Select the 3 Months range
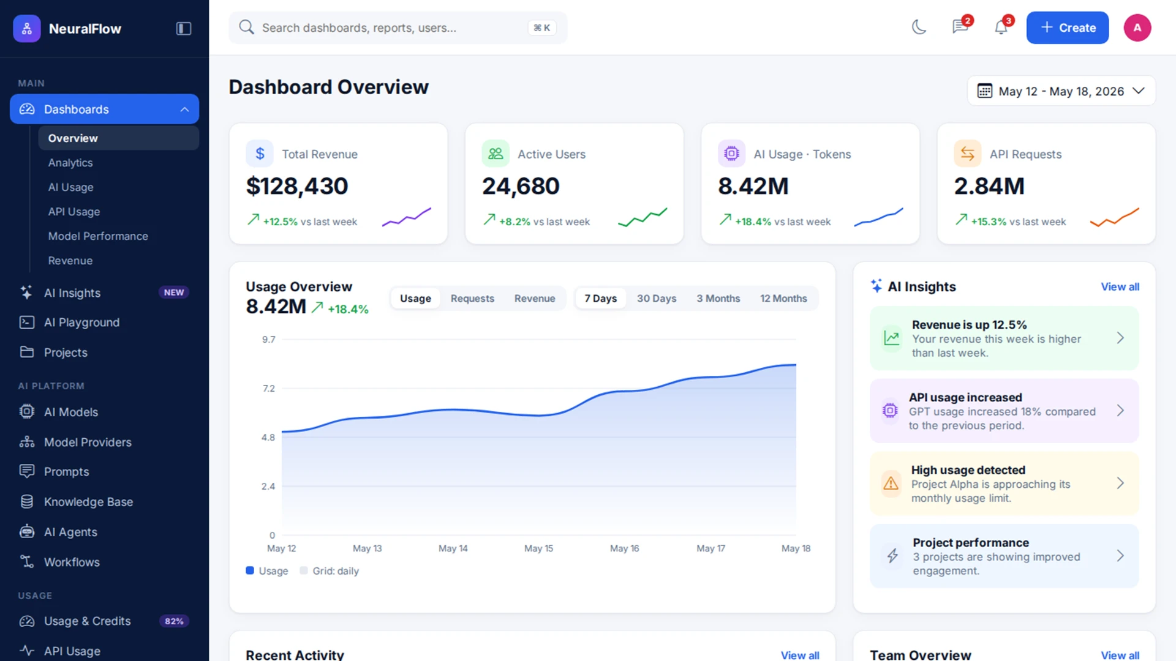Image resolution: width=1176 pixels, height=661 pixels. pos(718,298)
